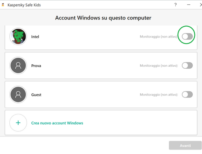Select the Prova account name
202x154 pixels.
[36, 66]
